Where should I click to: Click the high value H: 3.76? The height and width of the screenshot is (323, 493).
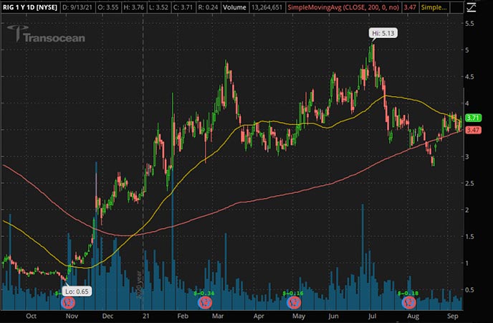[133, 7]
